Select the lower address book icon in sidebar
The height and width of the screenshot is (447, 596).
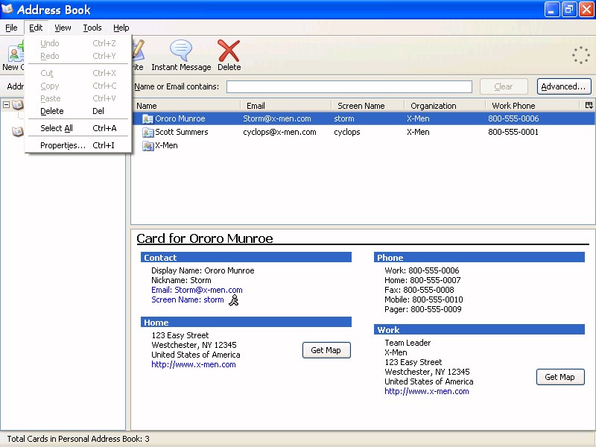[x=17, y=132]
